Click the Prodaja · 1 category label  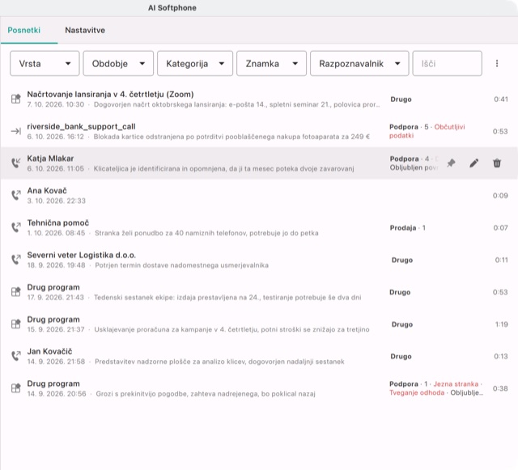(408, 227)
